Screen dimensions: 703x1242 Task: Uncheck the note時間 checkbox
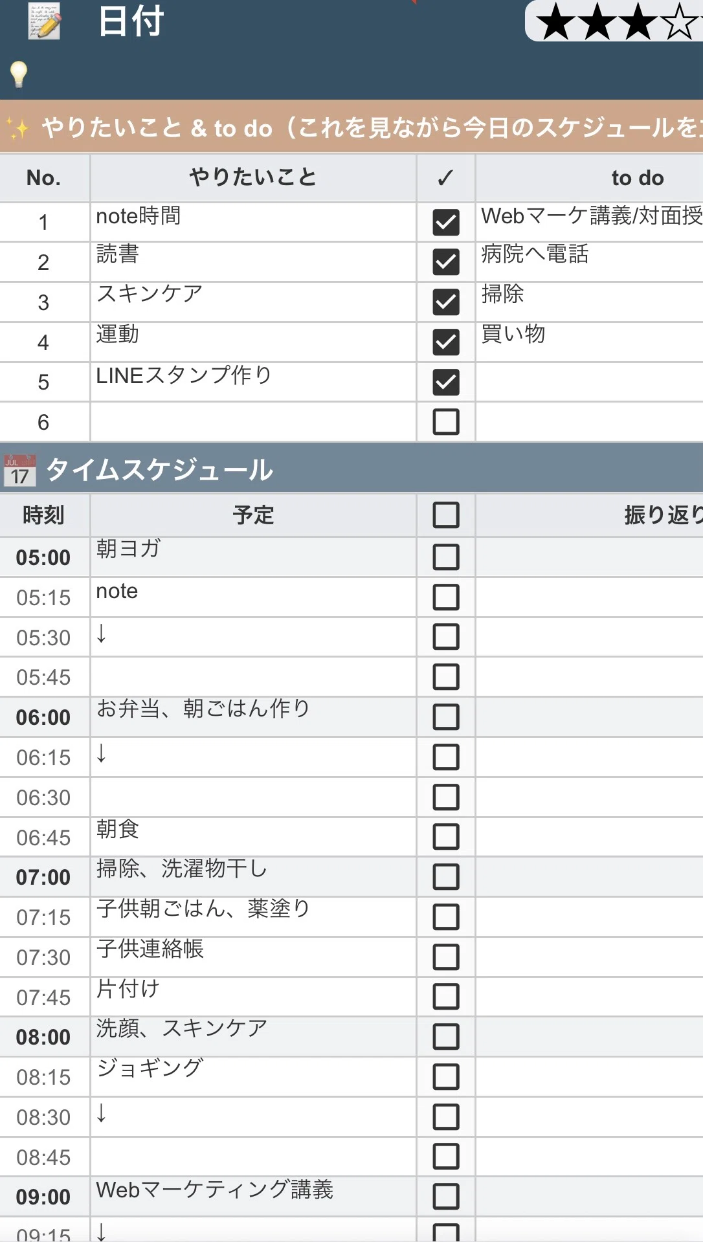click(x=446, y=222)
